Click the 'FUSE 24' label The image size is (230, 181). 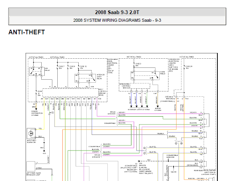(x=189, y=66)
